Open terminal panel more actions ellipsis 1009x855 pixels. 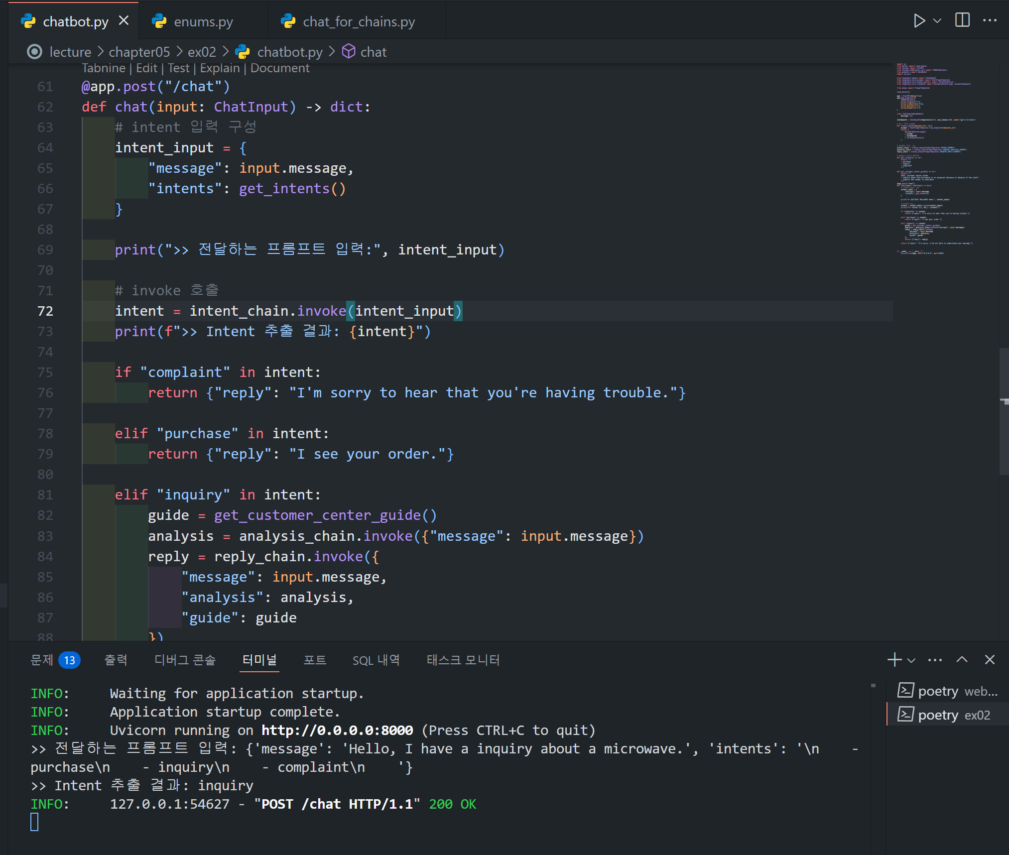pyautogui.click(x=935, y=660)
